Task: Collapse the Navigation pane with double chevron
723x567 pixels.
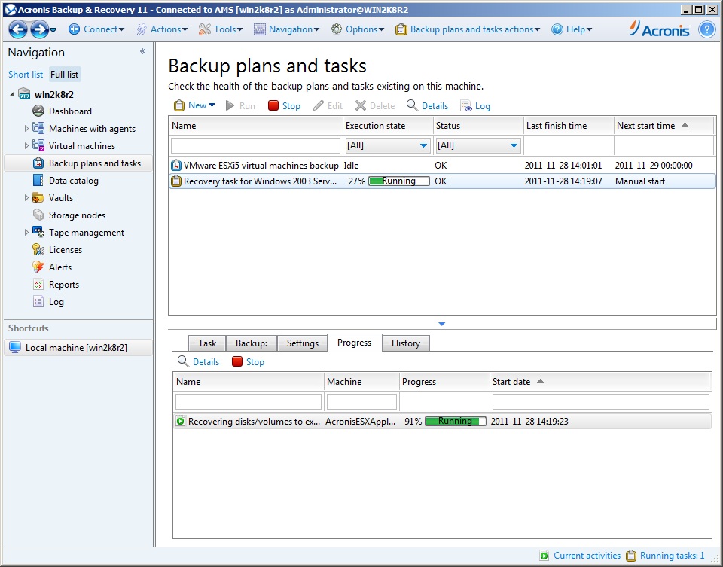Action: (x=143, y=51)
